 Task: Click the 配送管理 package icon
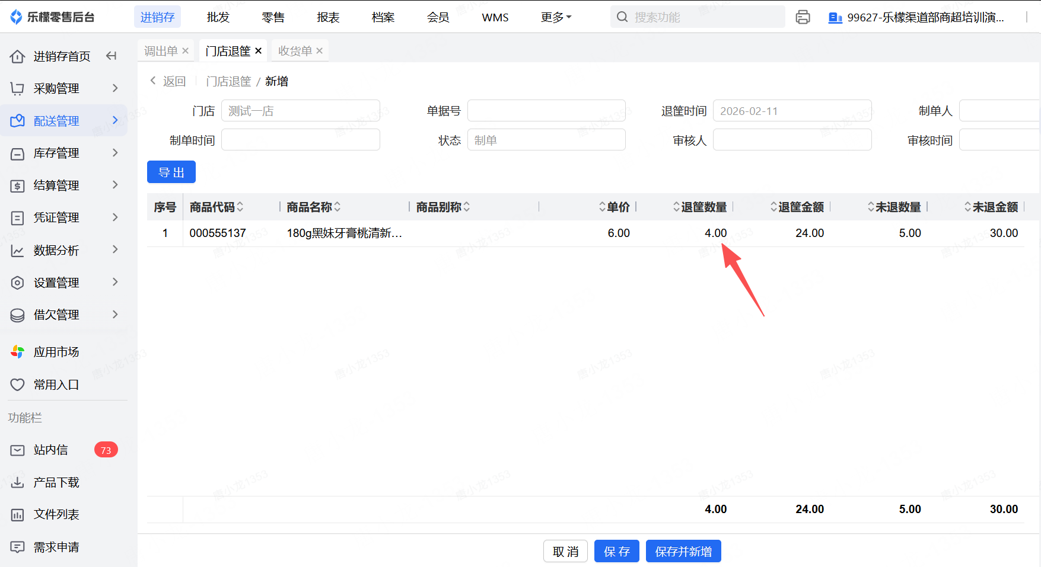18,121
